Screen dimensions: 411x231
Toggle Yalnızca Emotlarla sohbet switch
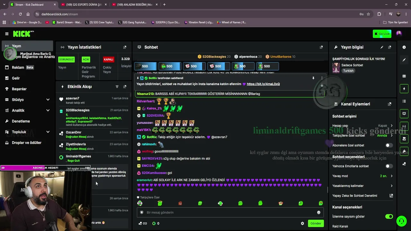pos(389,166)
